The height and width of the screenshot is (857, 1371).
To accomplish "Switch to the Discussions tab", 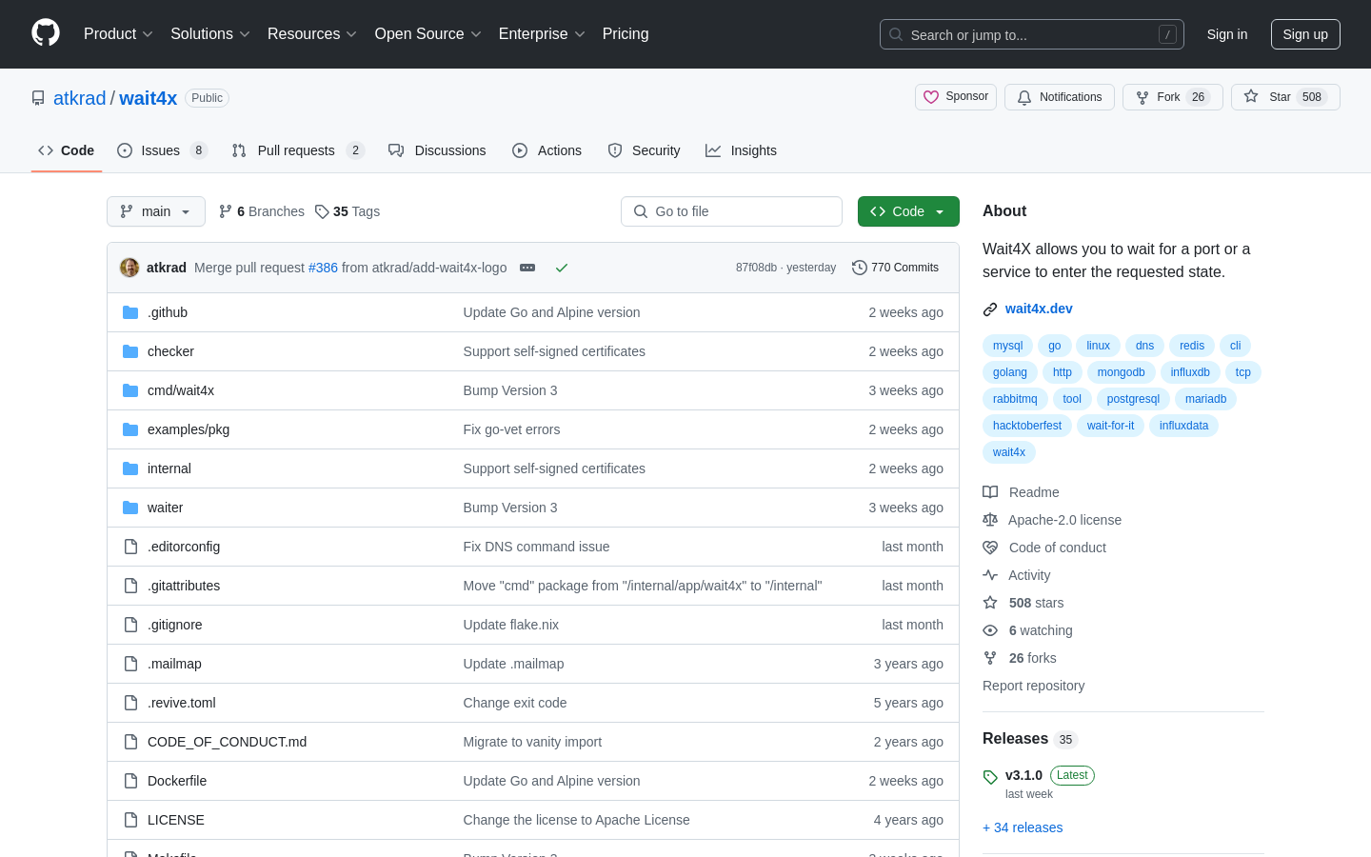I will click(437, 150).
